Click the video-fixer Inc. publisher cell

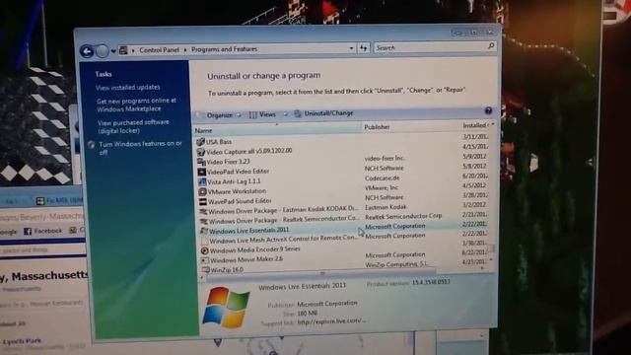click(385, 158)
